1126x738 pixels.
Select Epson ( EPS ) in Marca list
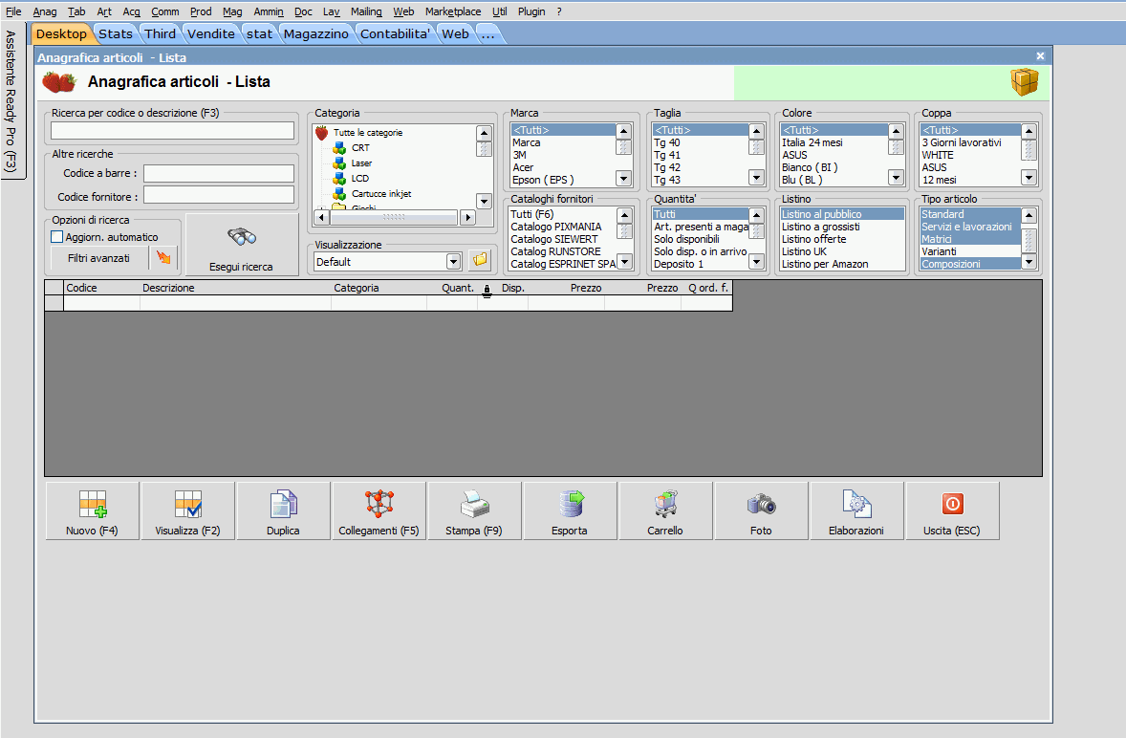[x=563, y=180]
